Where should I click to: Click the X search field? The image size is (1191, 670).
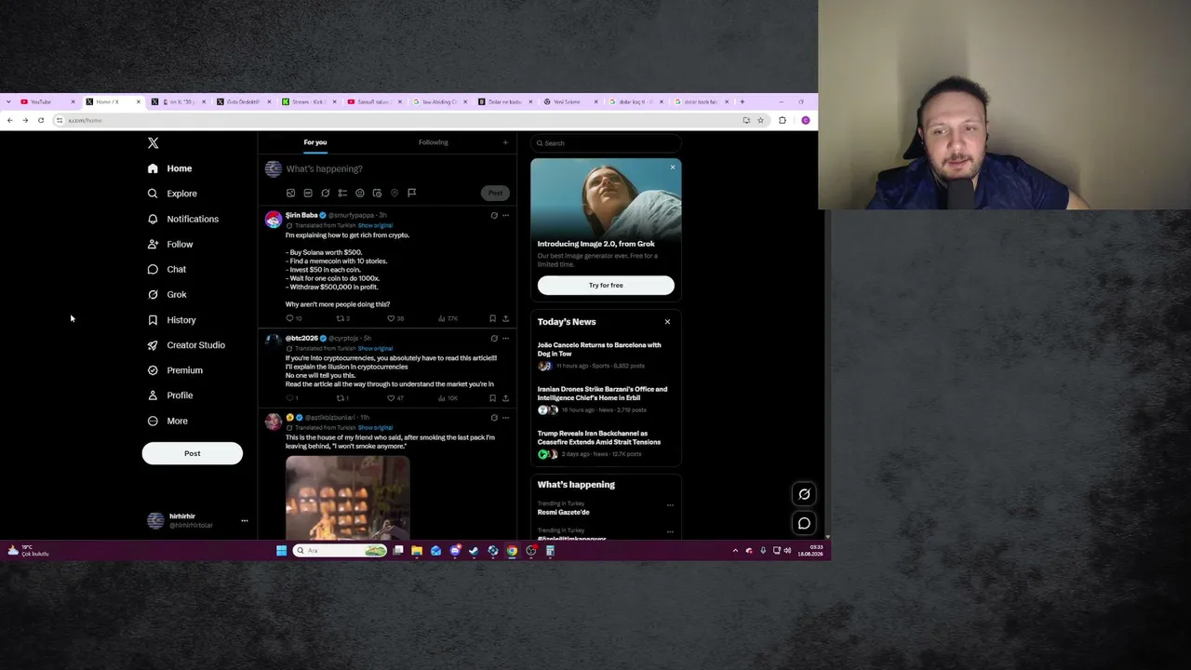click(x=606, y=143)
